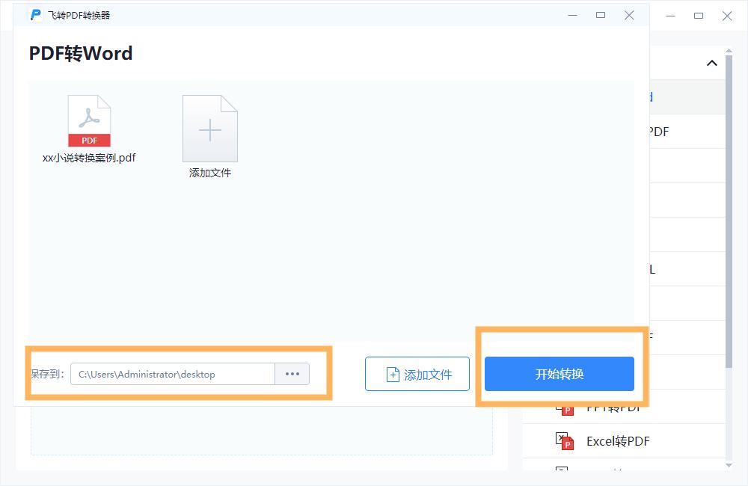This screenshot has width=748, height=486.
Task: Click the PDF转Word page heading
Action: (79, 53)
